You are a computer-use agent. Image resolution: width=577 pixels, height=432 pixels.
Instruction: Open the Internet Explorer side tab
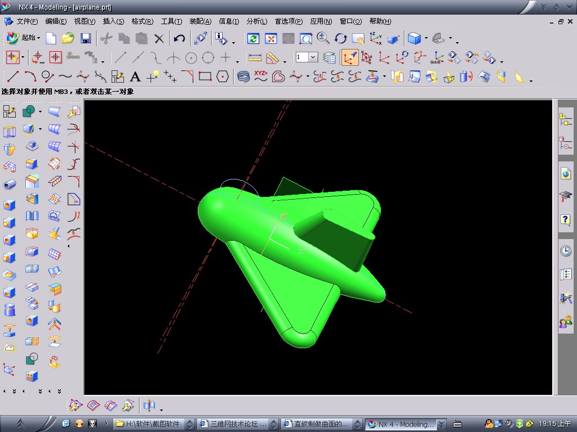[x=566, y=173]
